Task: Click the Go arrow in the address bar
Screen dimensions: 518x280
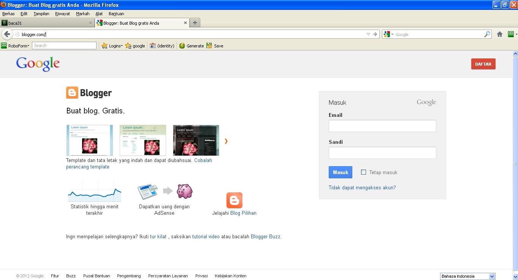Action: point(375,34)
